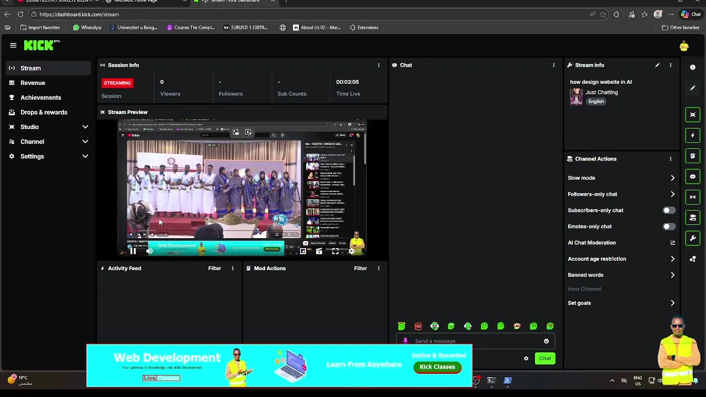Open the emoji picker in message box
The image size is (706, 397).
tap(547, 341)
